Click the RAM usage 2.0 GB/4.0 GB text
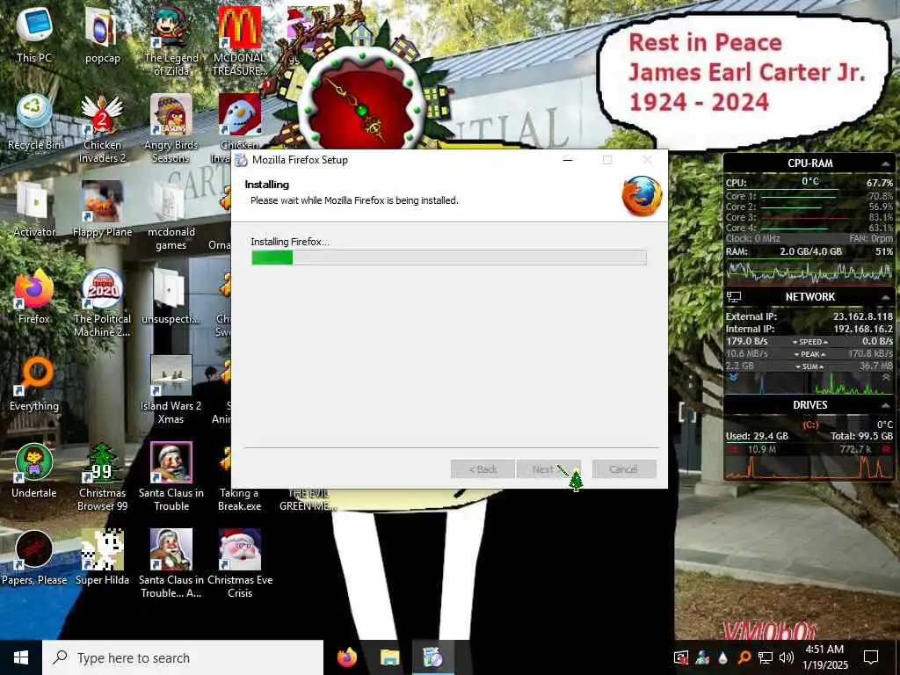900x675 pixels. (x=810, y=251)
